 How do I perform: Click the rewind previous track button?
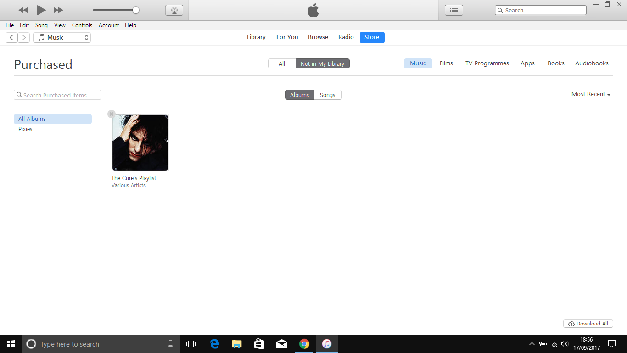[x=23, y=10]
